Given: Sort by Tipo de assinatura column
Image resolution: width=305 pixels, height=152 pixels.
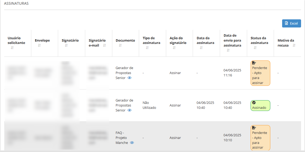Looking at the screenshot, I should (x=147, y=48).
